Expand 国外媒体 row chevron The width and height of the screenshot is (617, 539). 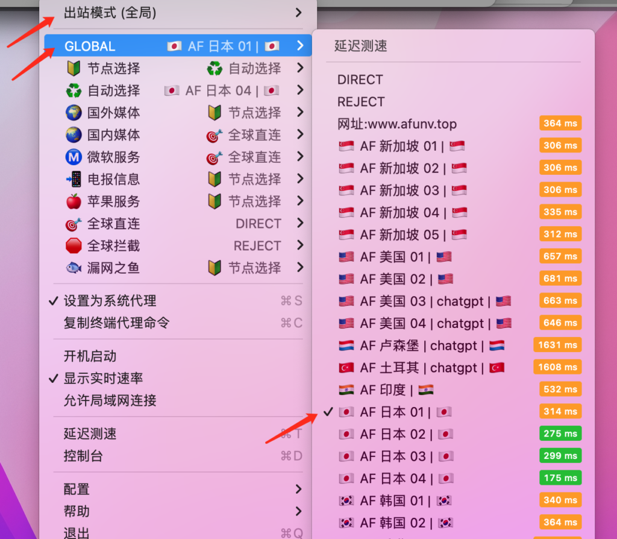click(x=300, y=112)
